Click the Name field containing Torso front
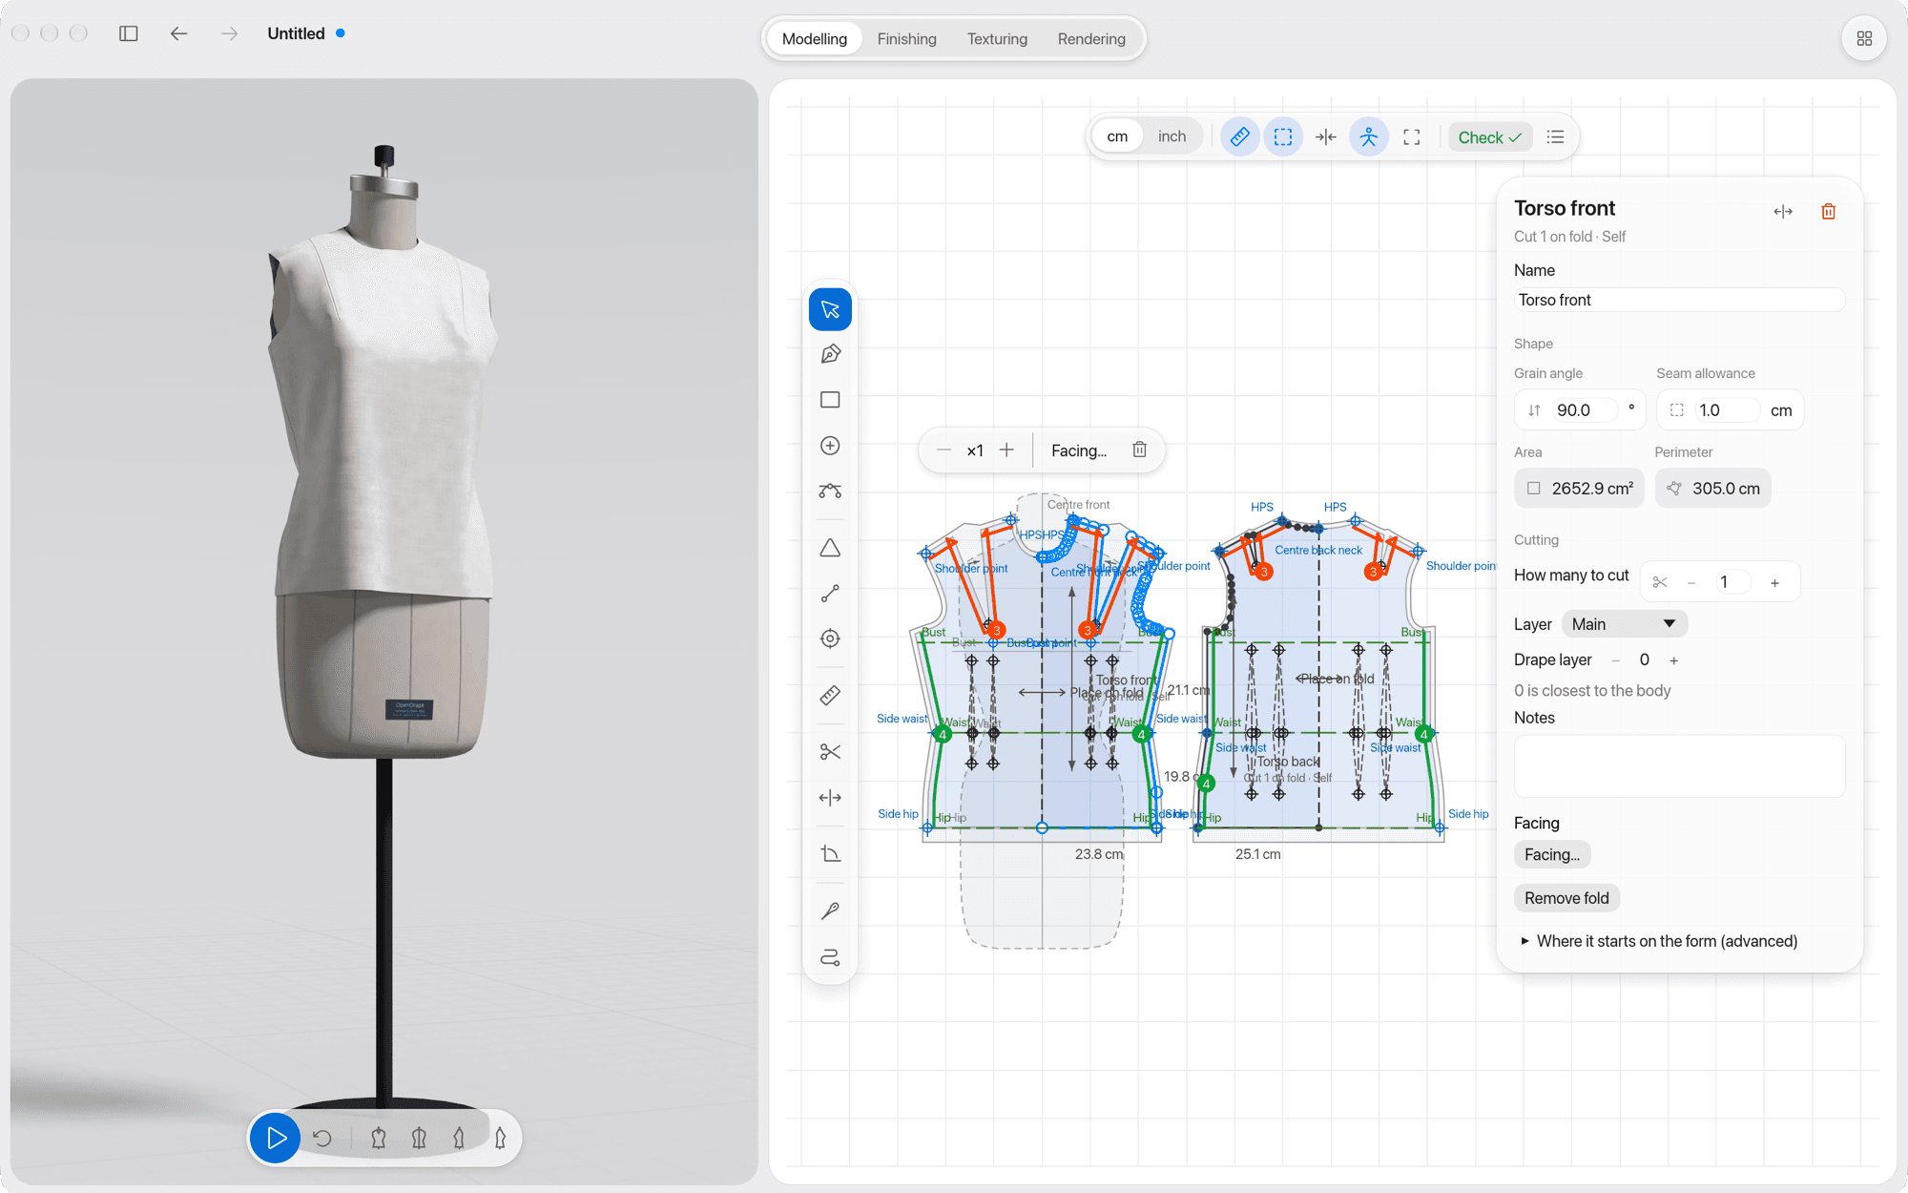Screen dimensions: 1908x1193 coord(1679,300)
